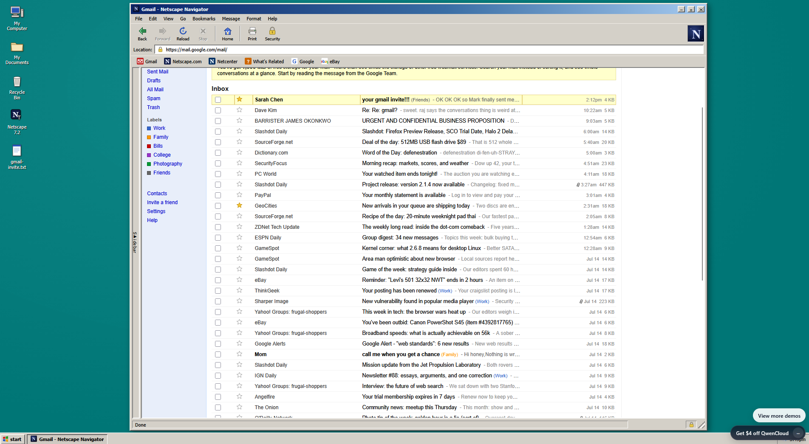Click the orange Family label swatch
This screenshot has height=444, width=809.
point(149,137)
